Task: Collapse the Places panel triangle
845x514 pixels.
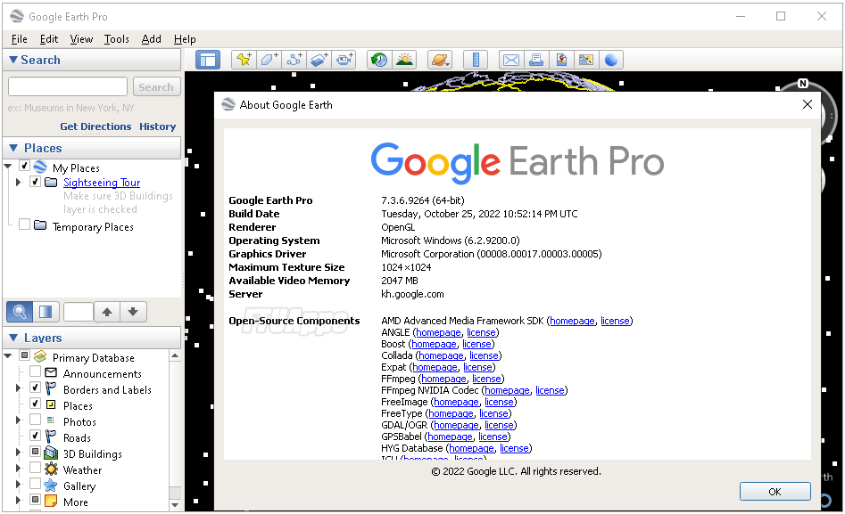Action: tap(13, 148)
